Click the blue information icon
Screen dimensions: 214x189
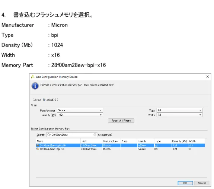(x=35, y=86)
